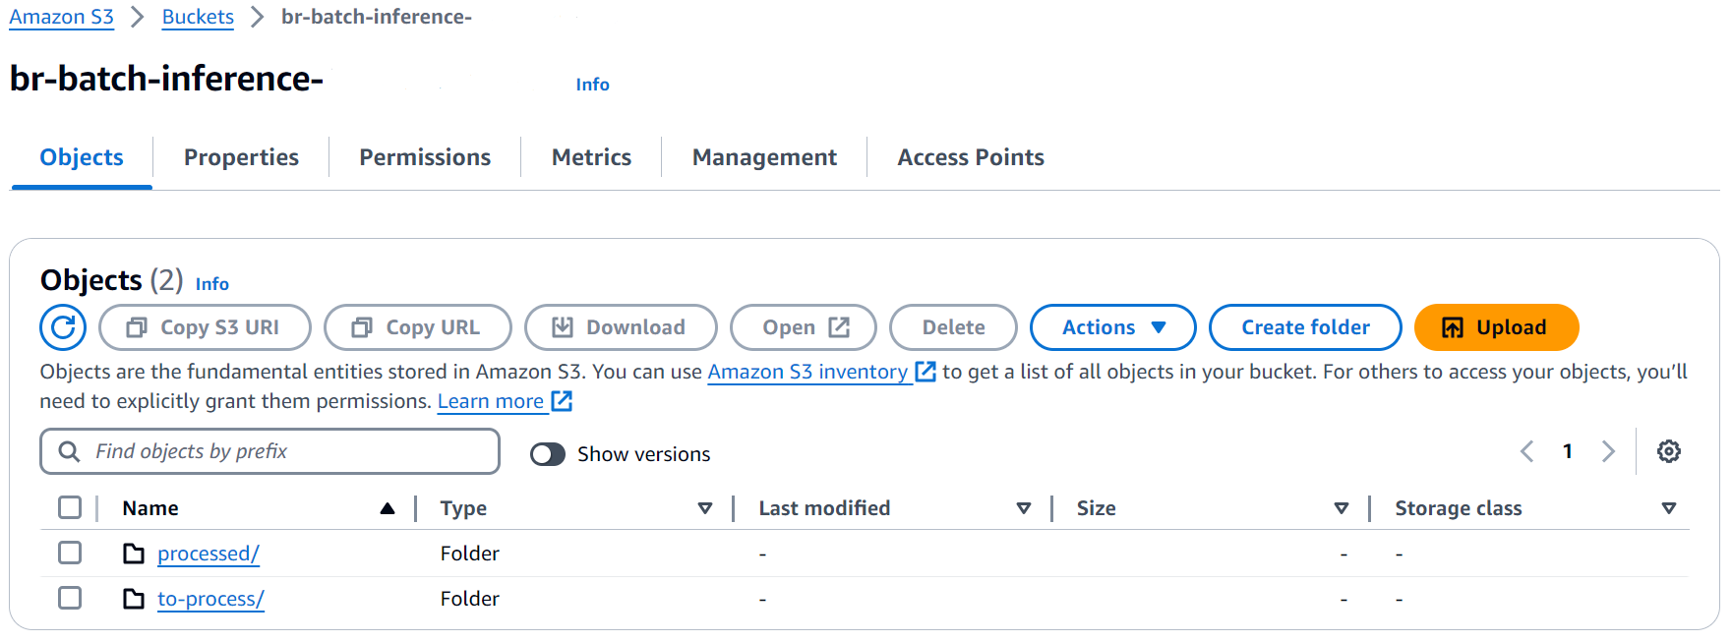1732x642 pixels.
Task: Click the to-process/ folder icon
Action: (134, 599)
